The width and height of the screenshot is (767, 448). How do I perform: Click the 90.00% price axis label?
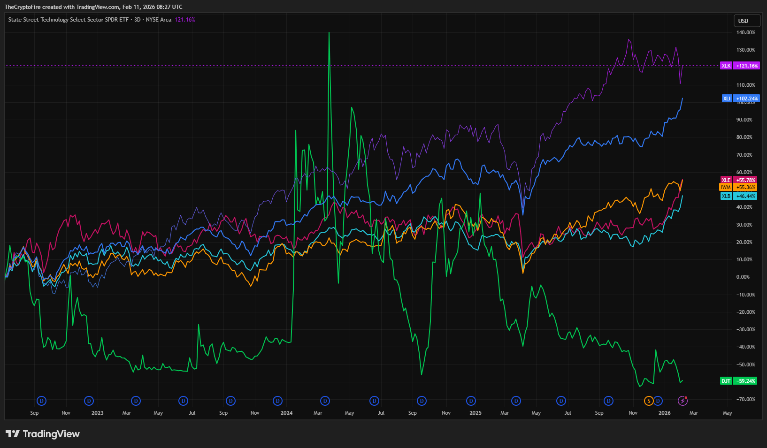pyautogui.click(x=744, y=120)
